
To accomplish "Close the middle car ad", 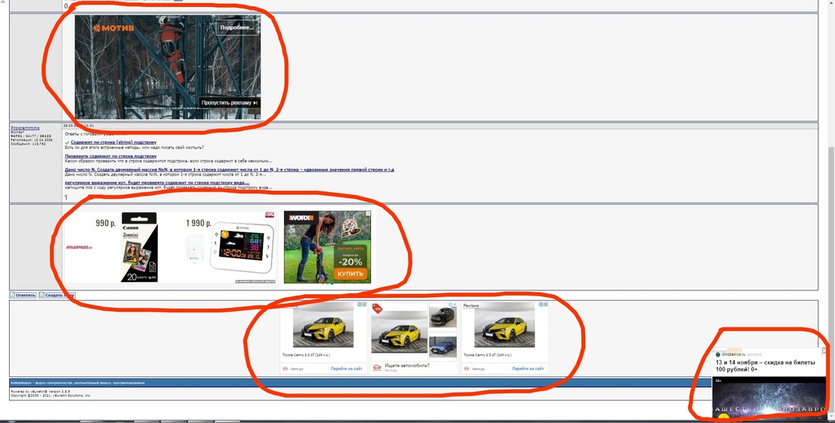I will [455, 305].
